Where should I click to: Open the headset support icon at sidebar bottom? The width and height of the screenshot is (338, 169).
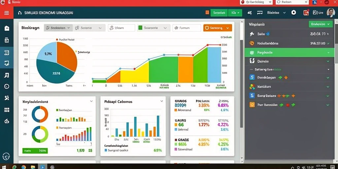pyautogui.click(x=7, y=156)
